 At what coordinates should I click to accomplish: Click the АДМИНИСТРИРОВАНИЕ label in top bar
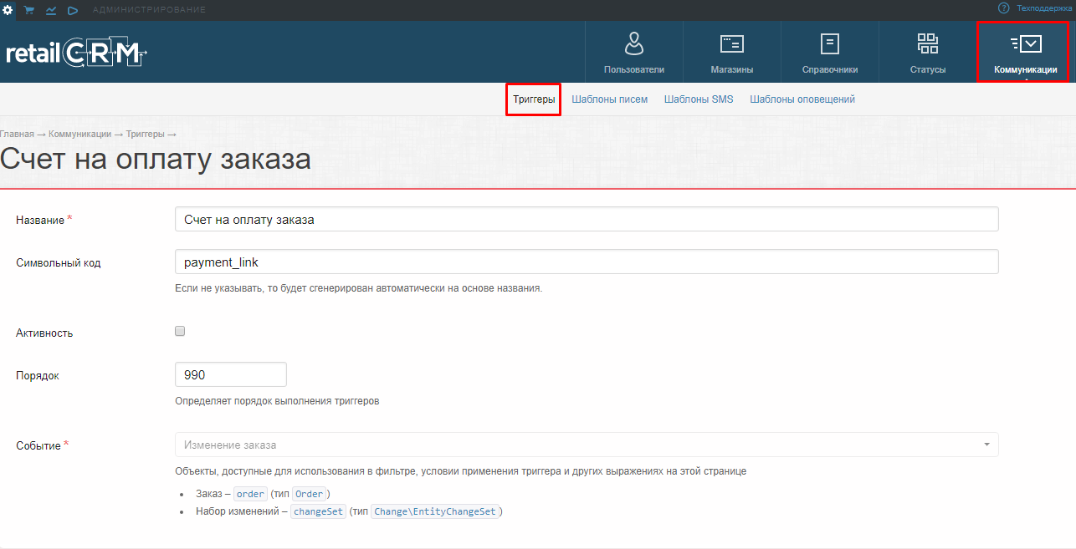point(149,10)
